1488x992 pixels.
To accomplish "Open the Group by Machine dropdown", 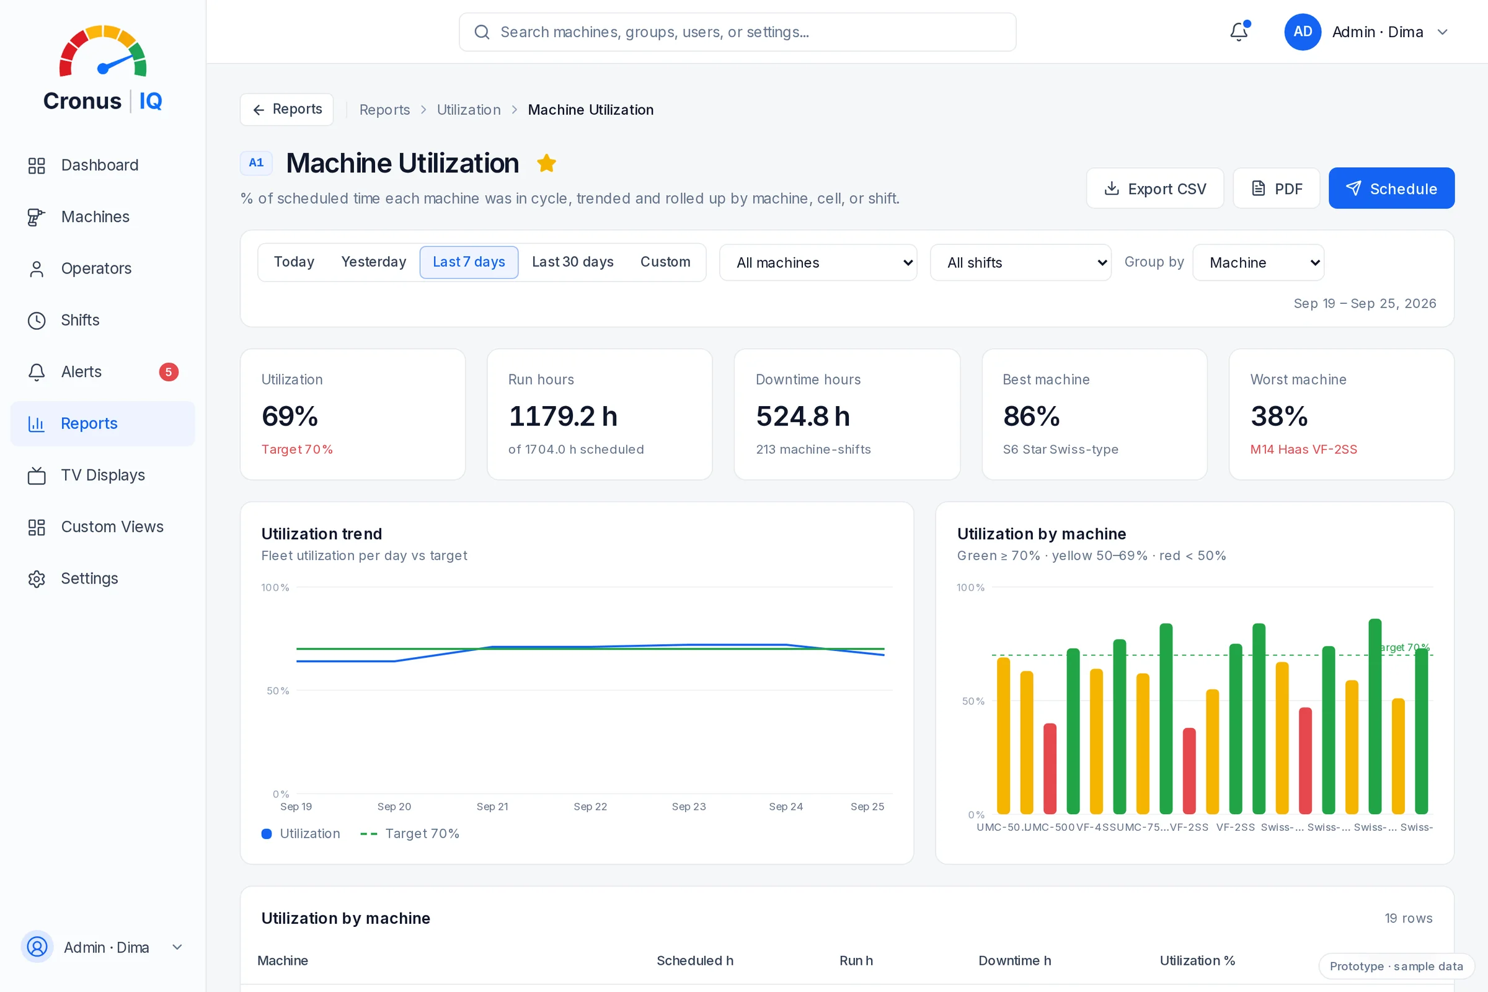I will 1258,262.
